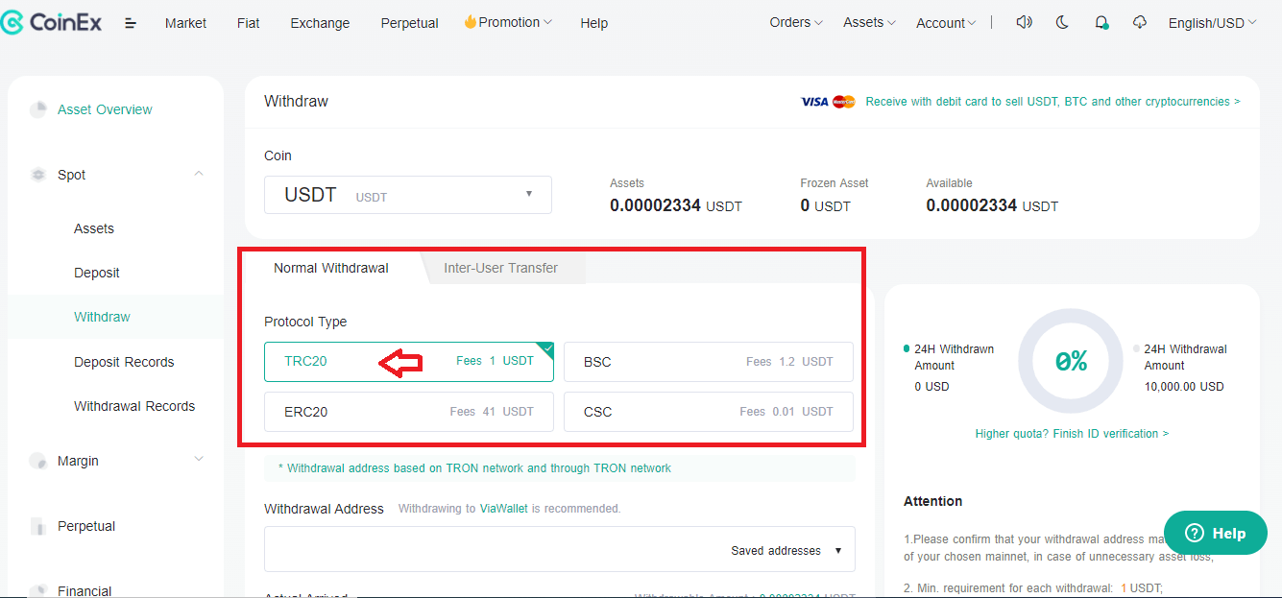Collapse the Spot section chevron
The width and height of the screenshot is (1282, 598).
[x=199, y=174]
